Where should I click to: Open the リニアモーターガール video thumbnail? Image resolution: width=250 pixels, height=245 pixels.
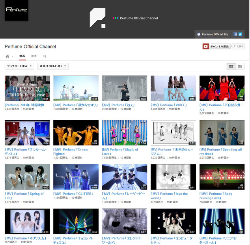click(x=222, y=221)
